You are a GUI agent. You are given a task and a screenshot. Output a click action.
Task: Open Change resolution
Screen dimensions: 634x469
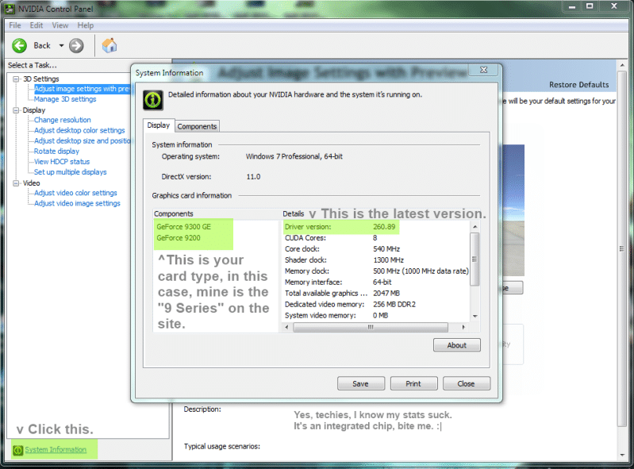pyautogui.click(x=62, y=120)
